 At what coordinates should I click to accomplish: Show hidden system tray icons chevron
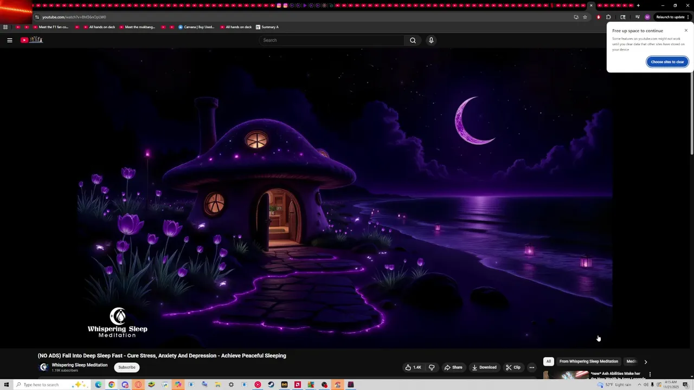pyautogui.click(x=639, y=385)
